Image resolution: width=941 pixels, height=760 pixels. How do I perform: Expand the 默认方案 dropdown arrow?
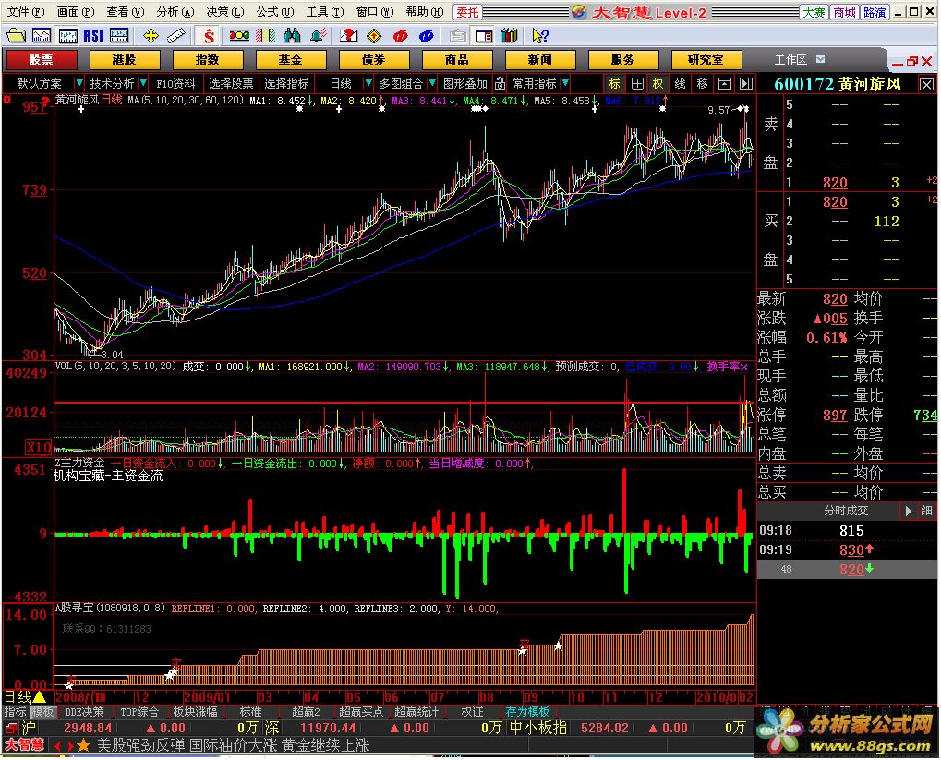(x=78, y=83)
